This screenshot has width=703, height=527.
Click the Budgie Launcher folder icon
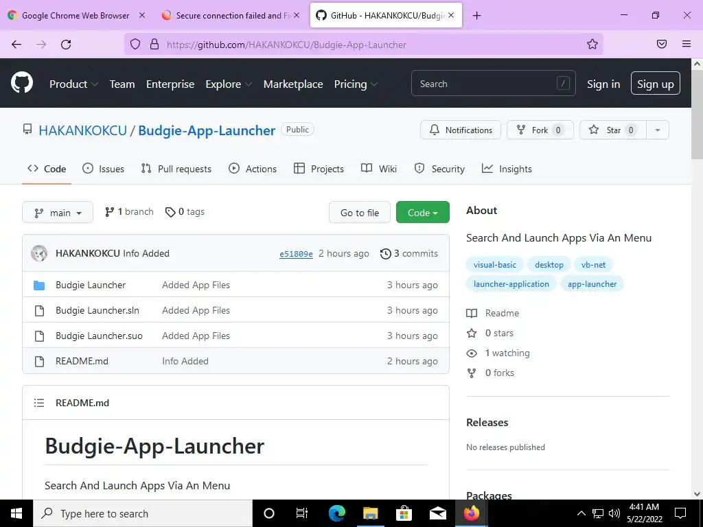(39, 285)
